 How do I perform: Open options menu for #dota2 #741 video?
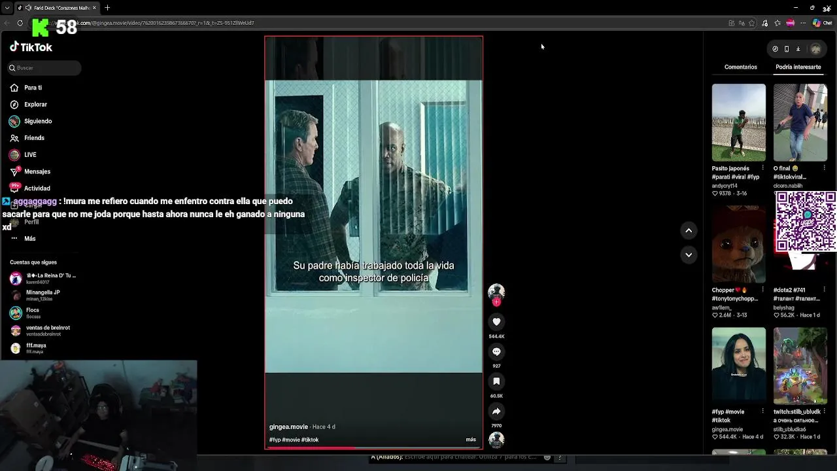[x=824, y=290]
